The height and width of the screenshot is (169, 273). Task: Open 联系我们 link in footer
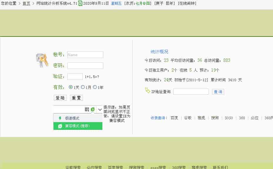220,167
